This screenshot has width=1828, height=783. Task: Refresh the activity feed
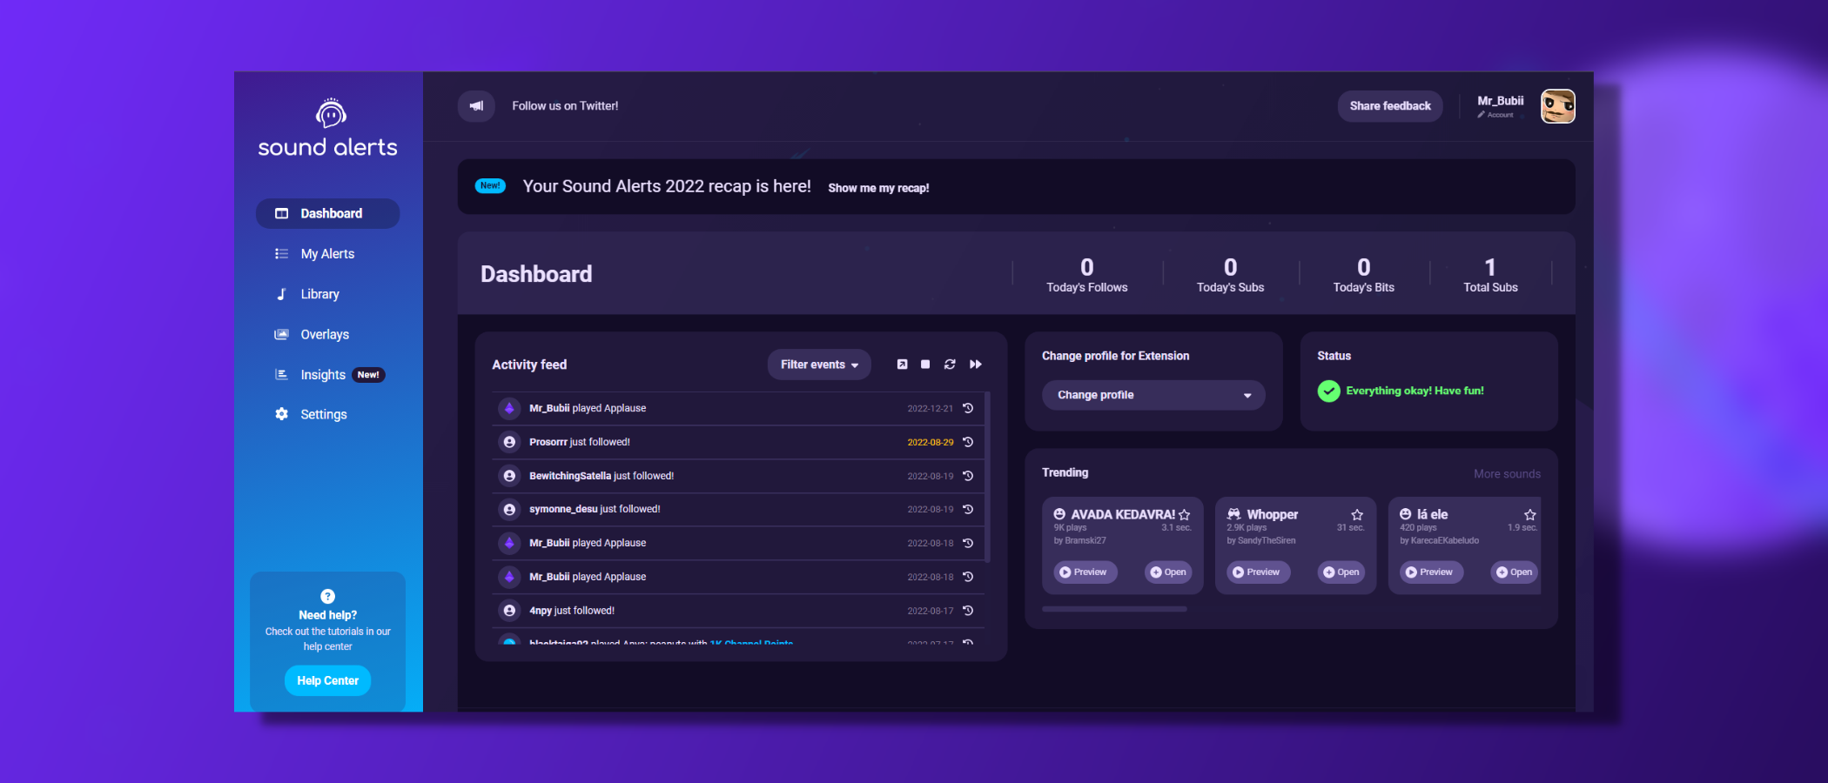(x=950, y=365)
